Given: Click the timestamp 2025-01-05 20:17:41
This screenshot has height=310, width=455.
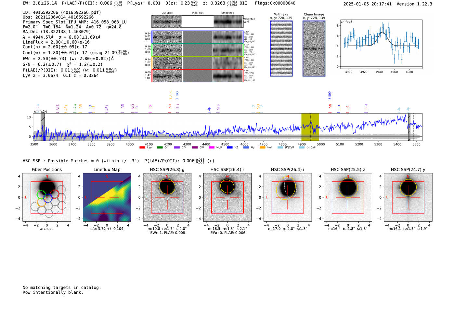Looking at the screenshot, I should (368, 4).
